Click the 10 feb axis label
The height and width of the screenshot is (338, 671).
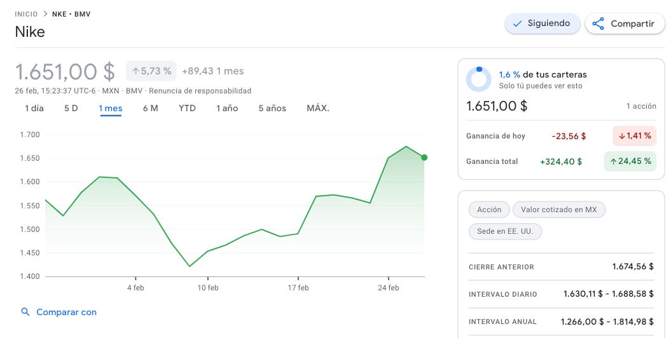(x=208, y=288)
